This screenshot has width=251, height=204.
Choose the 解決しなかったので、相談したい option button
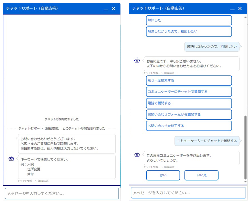189,32
